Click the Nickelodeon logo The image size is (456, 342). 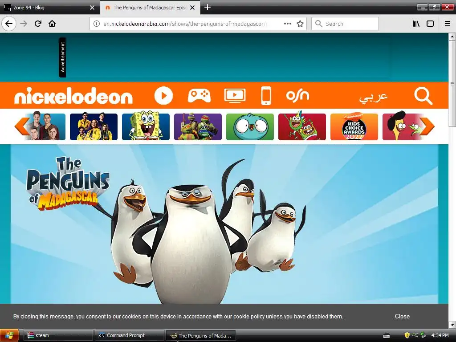click(x=73, y=96)
